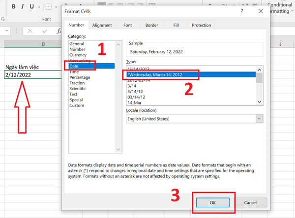
Task: Click Type list scroll up arrow
Action: click(260, 70)
